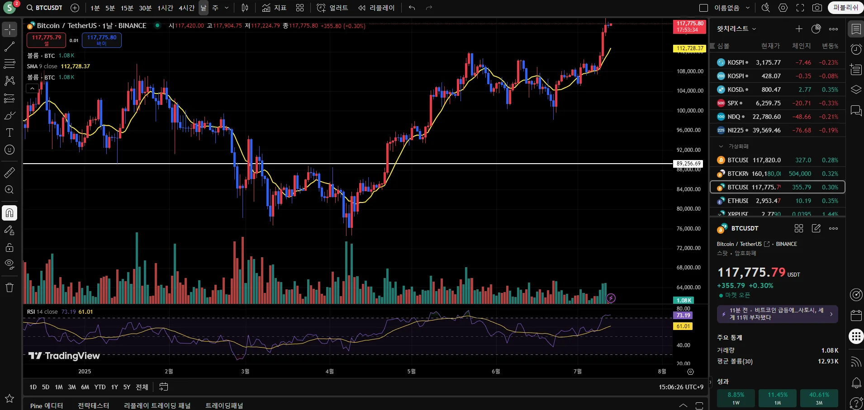
Task: Switch the chart to fullscreen mode
Action: coord(800,8)
